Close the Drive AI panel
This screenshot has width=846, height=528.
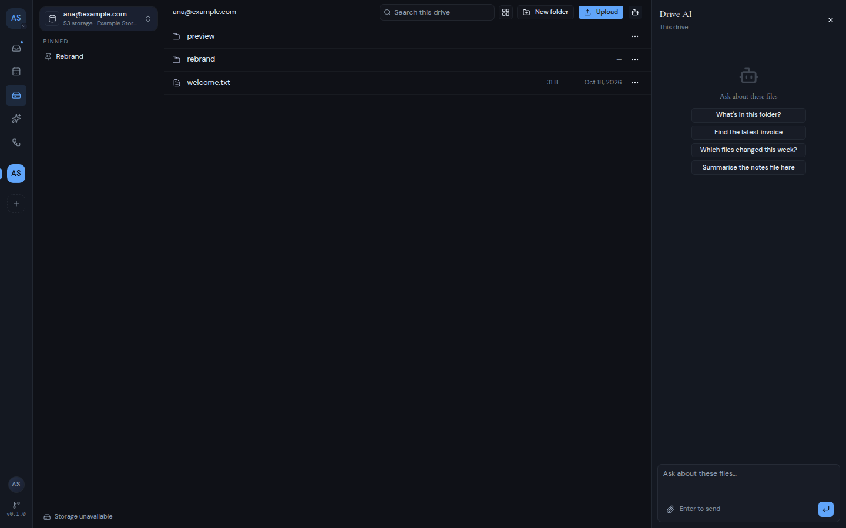pyautogui.click(x=831, y=20)
